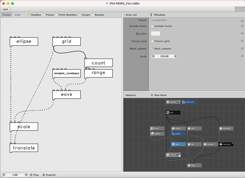Select the layout node
245x178 pixels.
(x=194, y=165)
